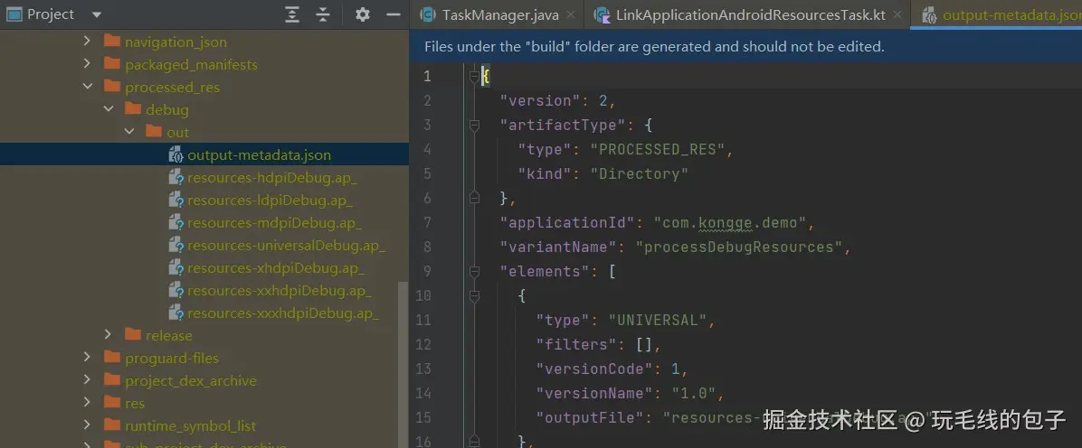Click the processed_res folder icon
The image size is (1082, 448).
112,87
